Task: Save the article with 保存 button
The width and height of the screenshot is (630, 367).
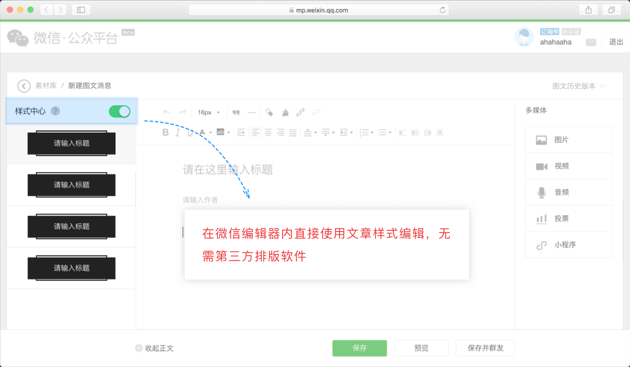Action: click(360, 348)
